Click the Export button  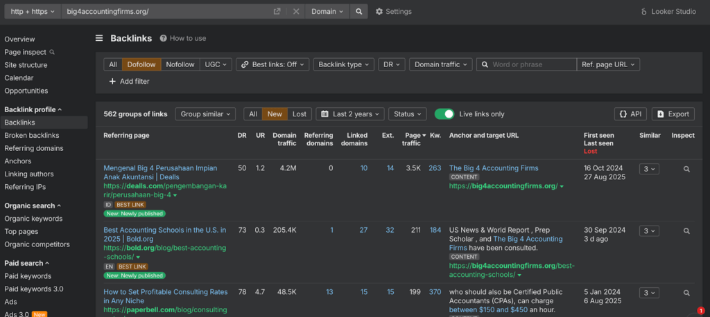673,114
